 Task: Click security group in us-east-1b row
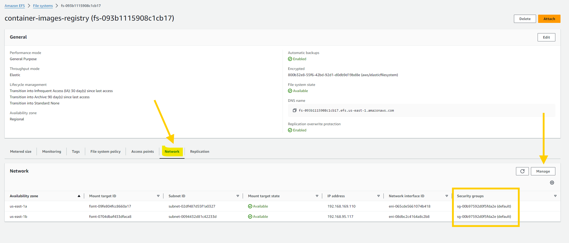pos(484,217)
